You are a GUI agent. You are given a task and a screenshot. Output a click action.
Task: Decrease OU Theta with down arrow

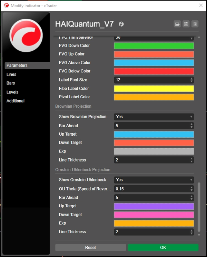pyautogui.click(x=191, y=190)
